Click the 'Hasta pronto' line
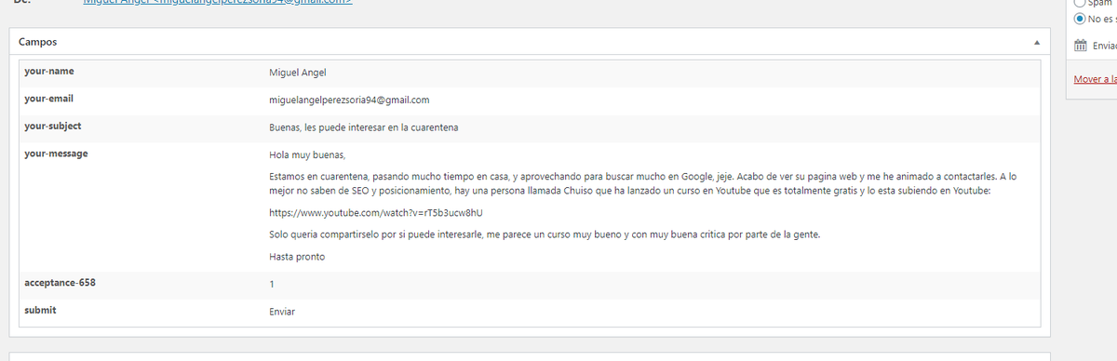1117x361 pixels. [x=297, y=256]
